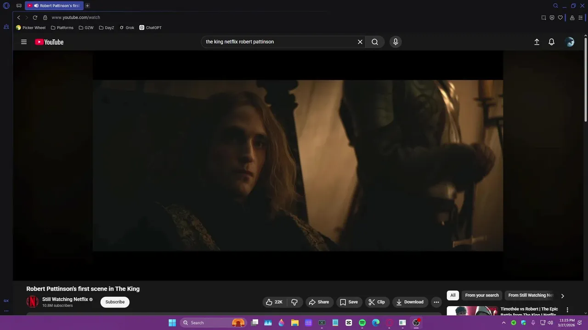Open the Windows Start menu

[172, 323]
